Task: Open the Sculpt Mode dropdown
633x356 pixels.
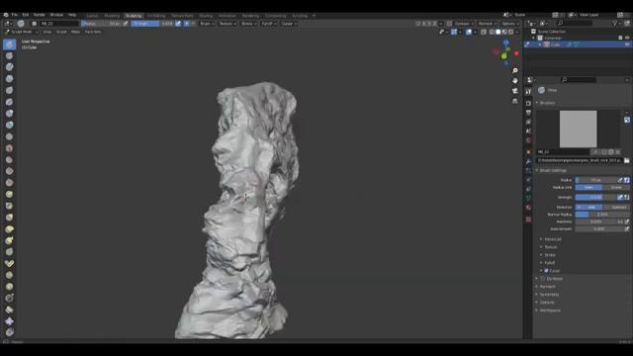Action: [21, 32]
